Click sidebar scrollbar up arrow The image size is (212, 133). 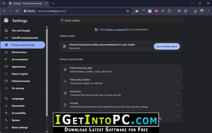click(x=47, y=27)
